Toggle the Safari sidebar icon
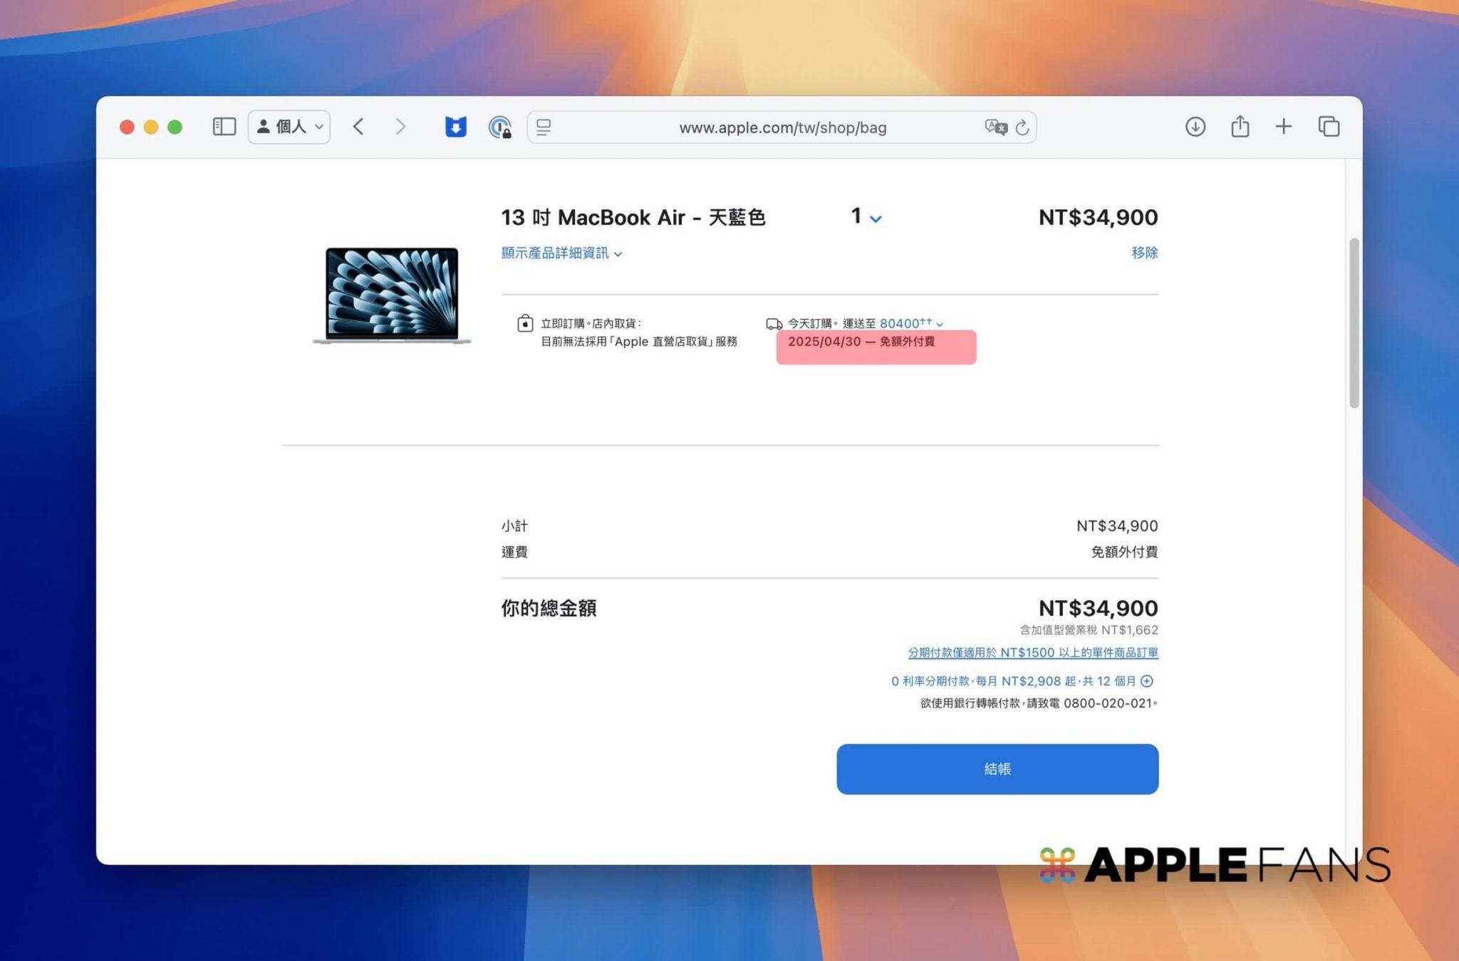 224,127
